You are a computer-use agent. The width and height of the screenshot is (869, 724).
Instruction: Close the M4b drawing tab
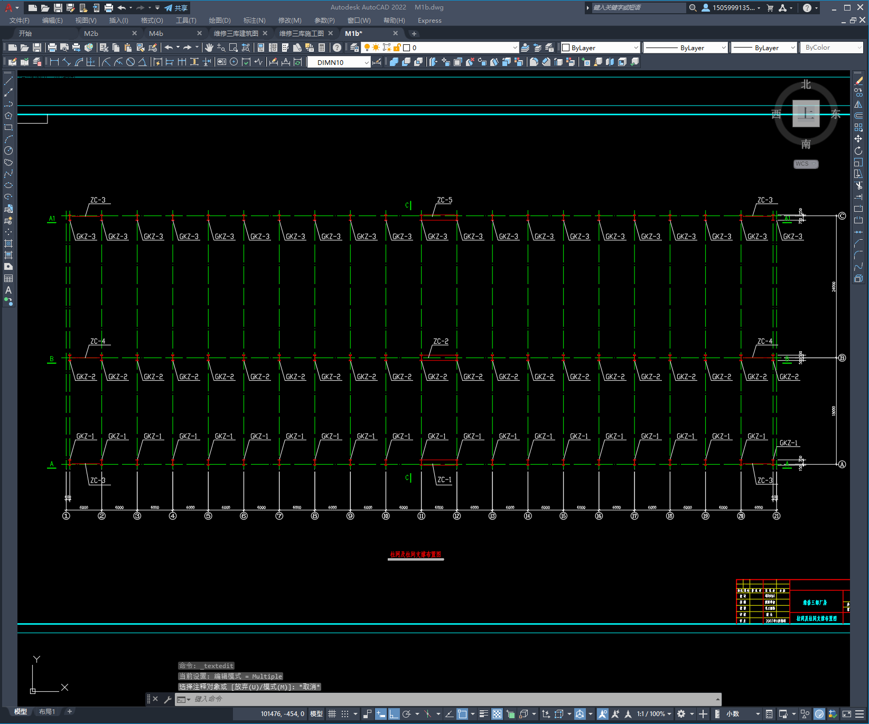[199, 33]
